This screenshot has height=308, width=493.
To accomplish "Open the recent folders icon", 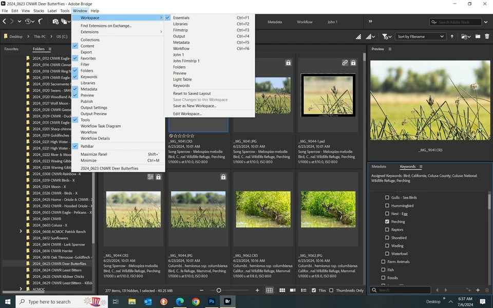I will point(466,36).
